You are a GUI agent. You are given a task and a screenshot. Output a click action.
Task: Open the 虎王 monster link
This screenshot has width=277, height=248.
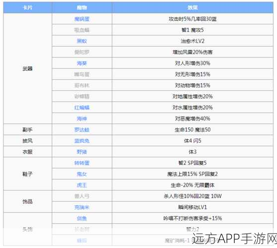click(82, 185)
